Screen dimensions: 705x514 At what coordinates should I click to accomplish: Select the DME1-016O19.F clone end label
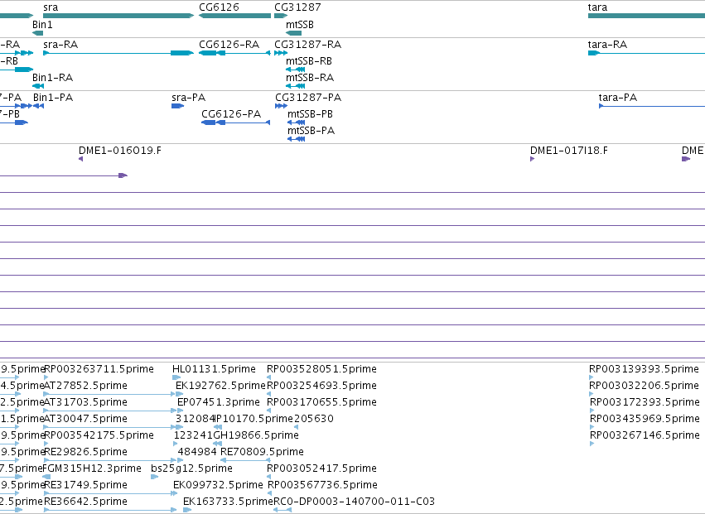click(120, 151)
